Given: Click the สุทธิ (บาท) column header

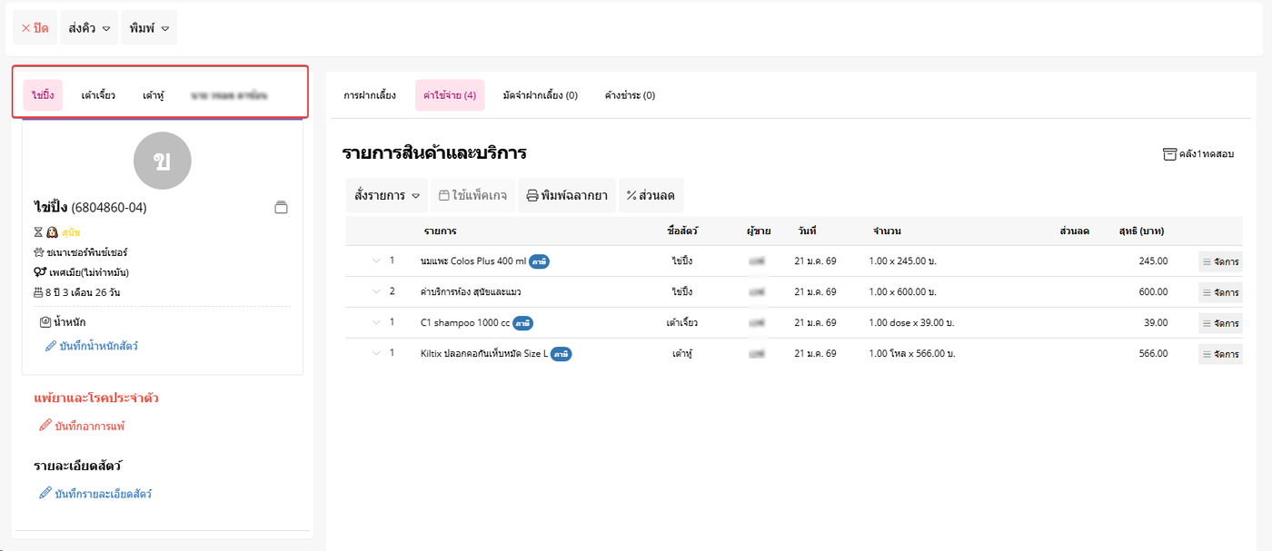Looking at the screenshot, I should (1141, 231).
